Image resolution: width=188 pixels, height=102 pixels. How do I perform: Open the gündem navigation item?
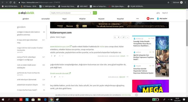coord(26,19)
